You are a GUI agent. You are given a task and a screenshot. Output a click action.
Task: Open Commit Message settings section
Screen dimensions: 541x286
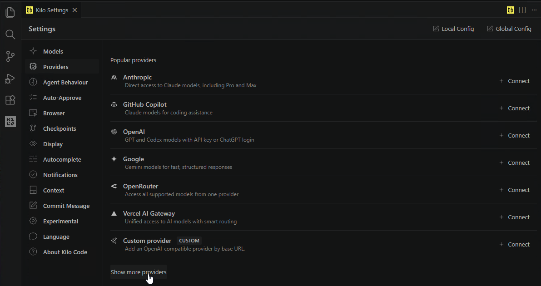click(x=62, y=206)
